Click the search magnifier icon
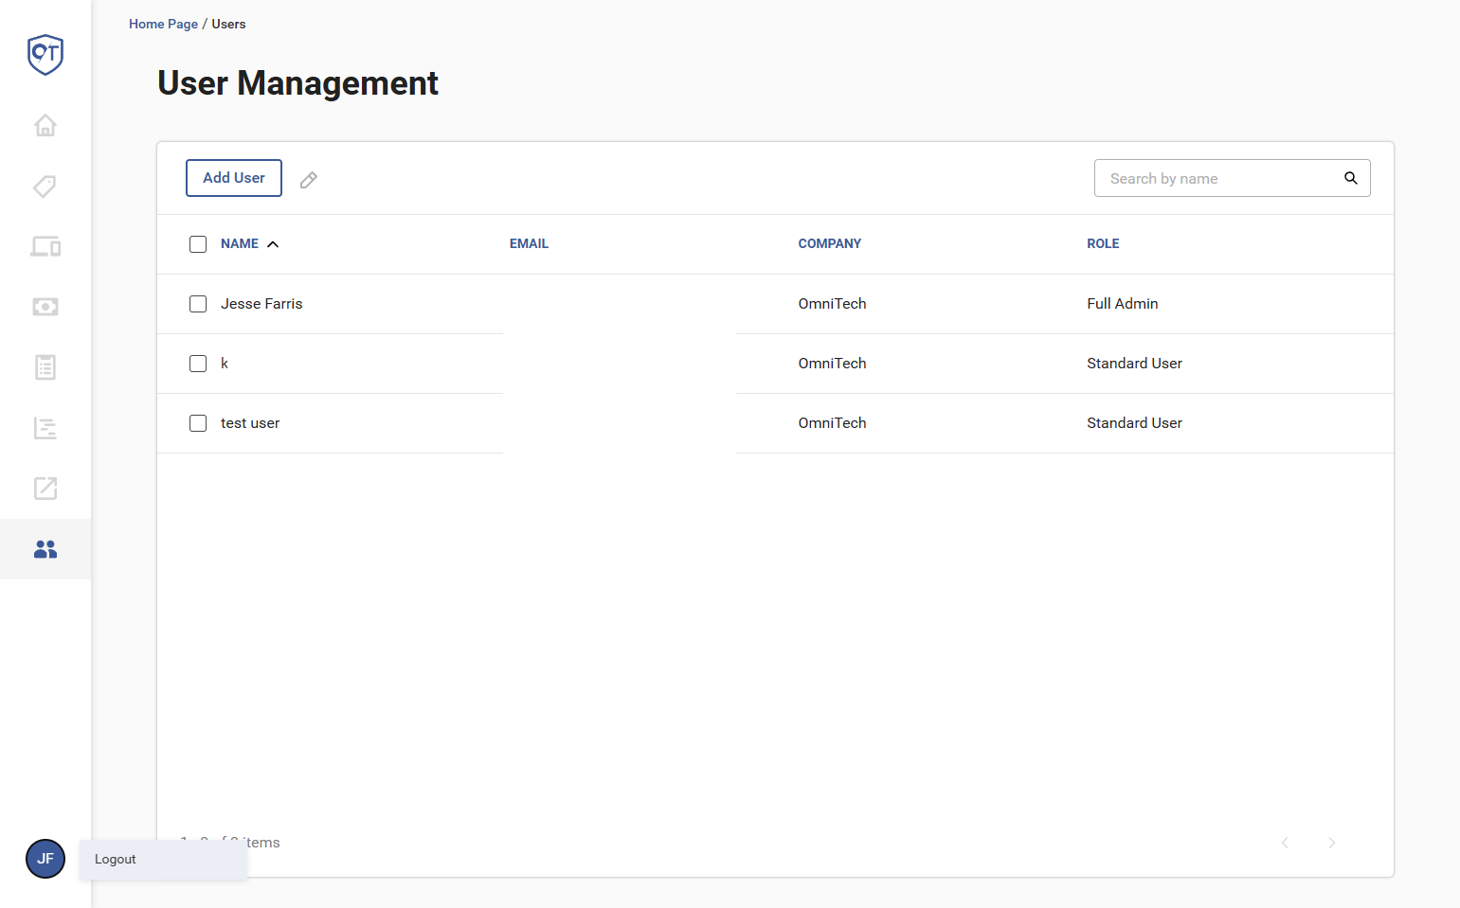 click(x=1351, y=178)
